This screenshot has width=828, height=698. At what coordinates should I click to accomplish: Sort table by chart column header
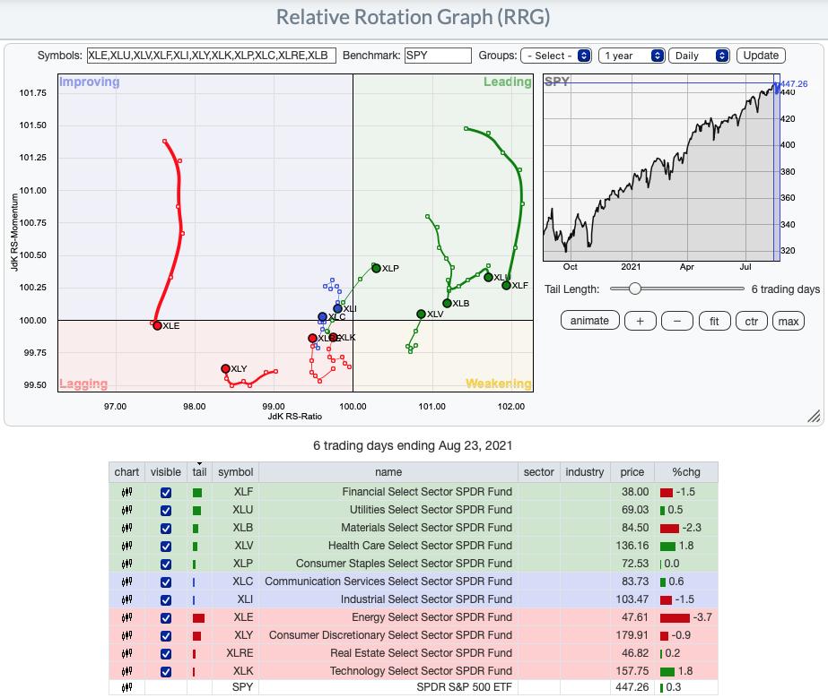pyautogui.click(x=126, y=472)
